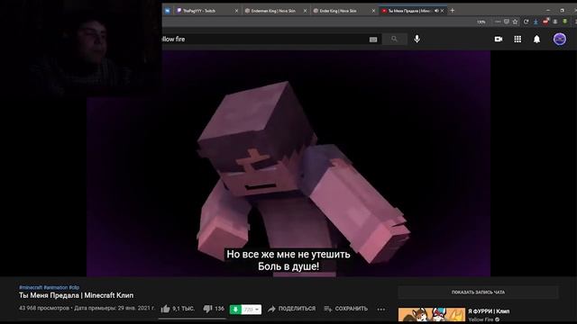
Task: Open the YouTube apps grid icon
Action: click(517, 39)
